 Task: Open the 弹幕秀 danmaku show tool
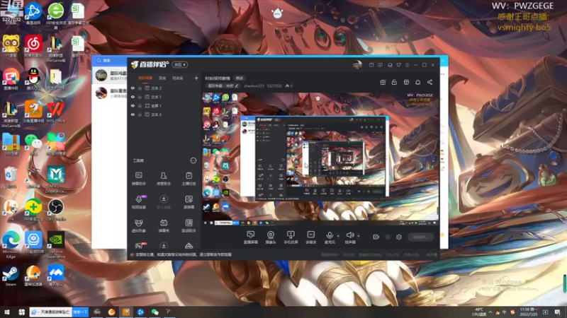pos(164,226)
